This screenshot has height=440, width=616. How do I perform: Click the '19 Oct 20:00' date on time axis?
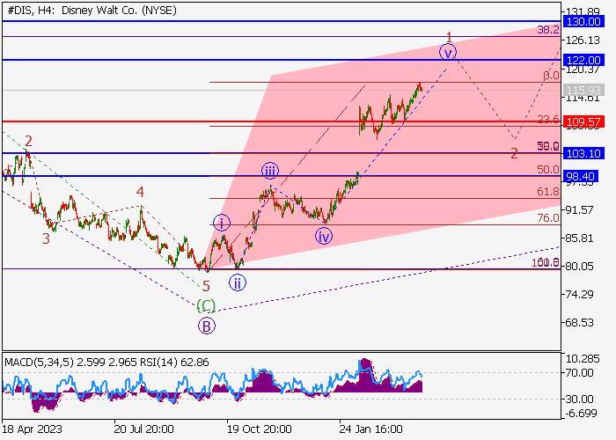click(259, 429)
